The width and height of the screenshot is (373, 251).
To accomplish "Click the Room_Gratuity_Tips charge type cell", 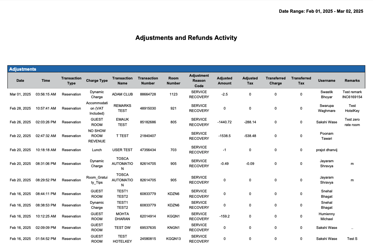I will [x=97, y=180].
